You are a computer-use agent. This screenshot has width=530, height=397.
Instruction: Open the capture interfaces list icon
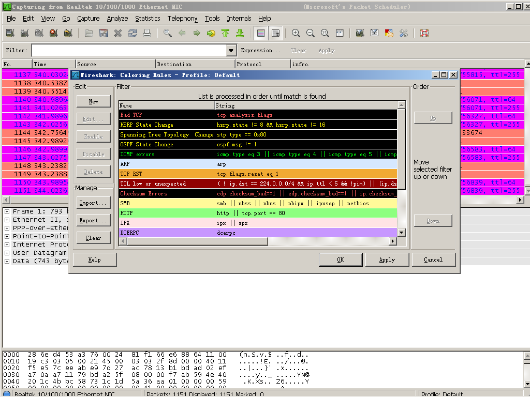10,33
